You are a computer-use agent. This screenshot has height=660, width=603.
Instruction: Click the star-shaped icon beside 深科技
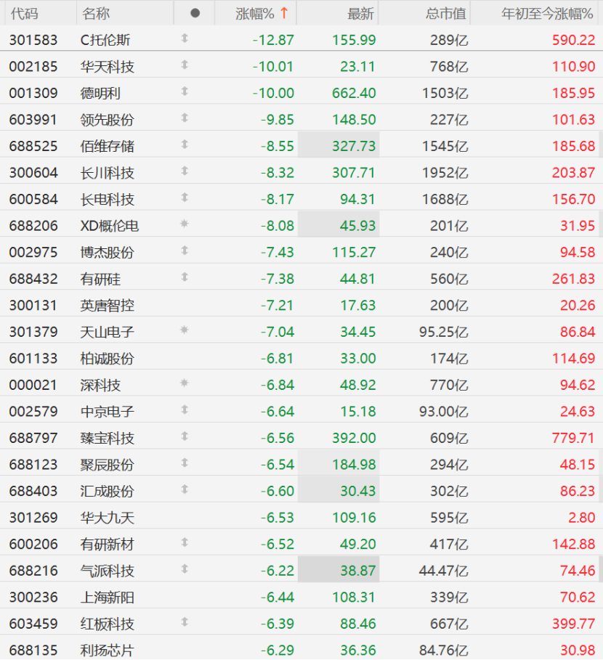(184, 383)
